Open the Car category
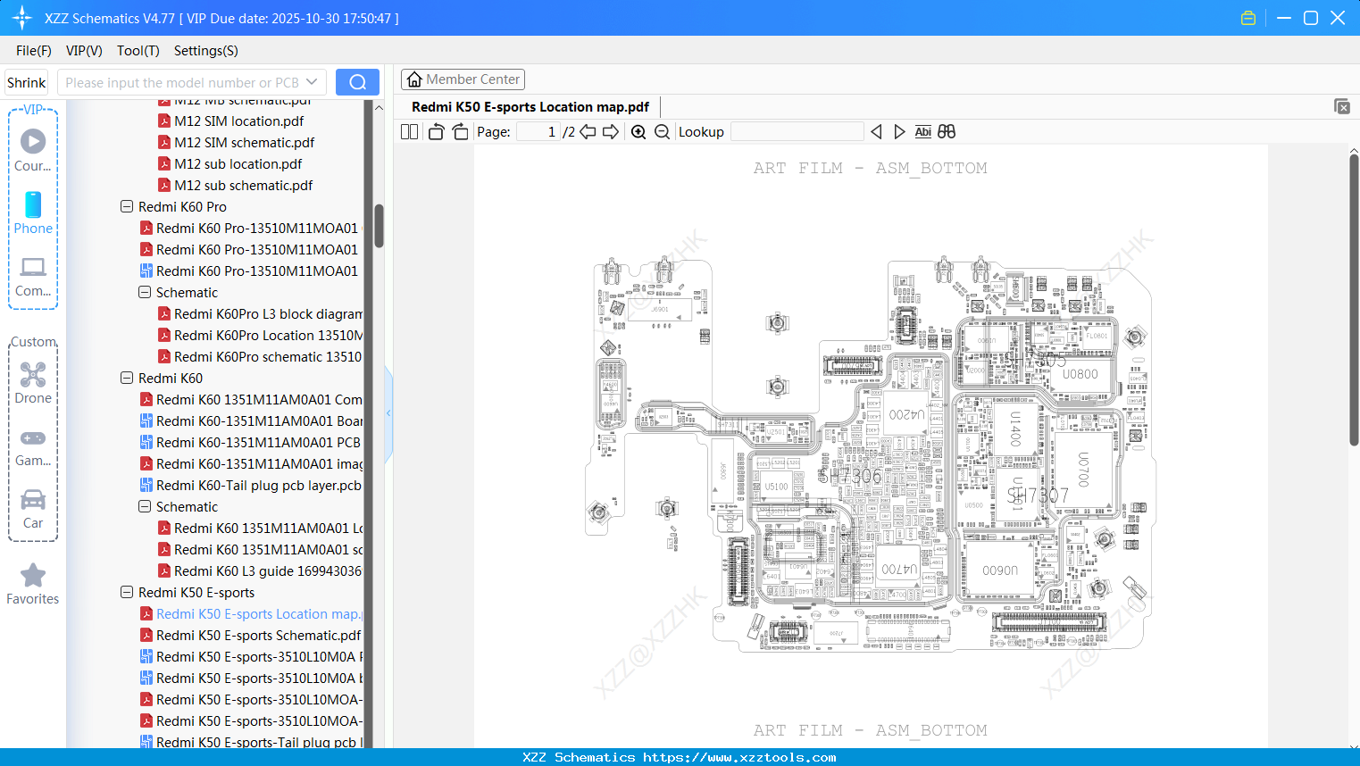Screen dimensions: 1360x766 click(x=33, y=508)
